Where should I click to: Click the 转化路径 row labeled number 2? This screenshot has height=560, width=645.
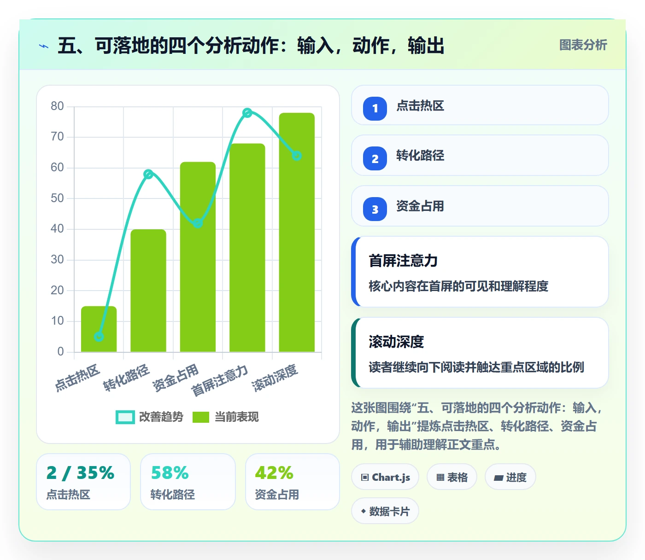click(480, 156)
